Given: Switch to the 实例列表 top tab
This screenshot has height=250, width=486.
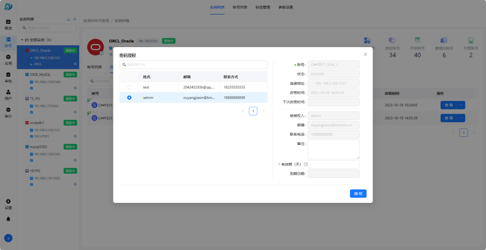Looking at the screenshot, I should (217, 8).
